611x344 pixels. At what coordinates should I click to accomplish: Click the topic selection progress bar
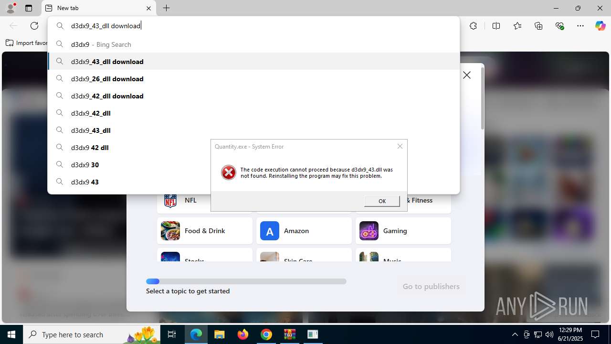[x=246, y=281]
